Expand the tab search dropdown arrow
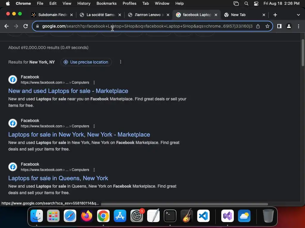 point(298,15)
